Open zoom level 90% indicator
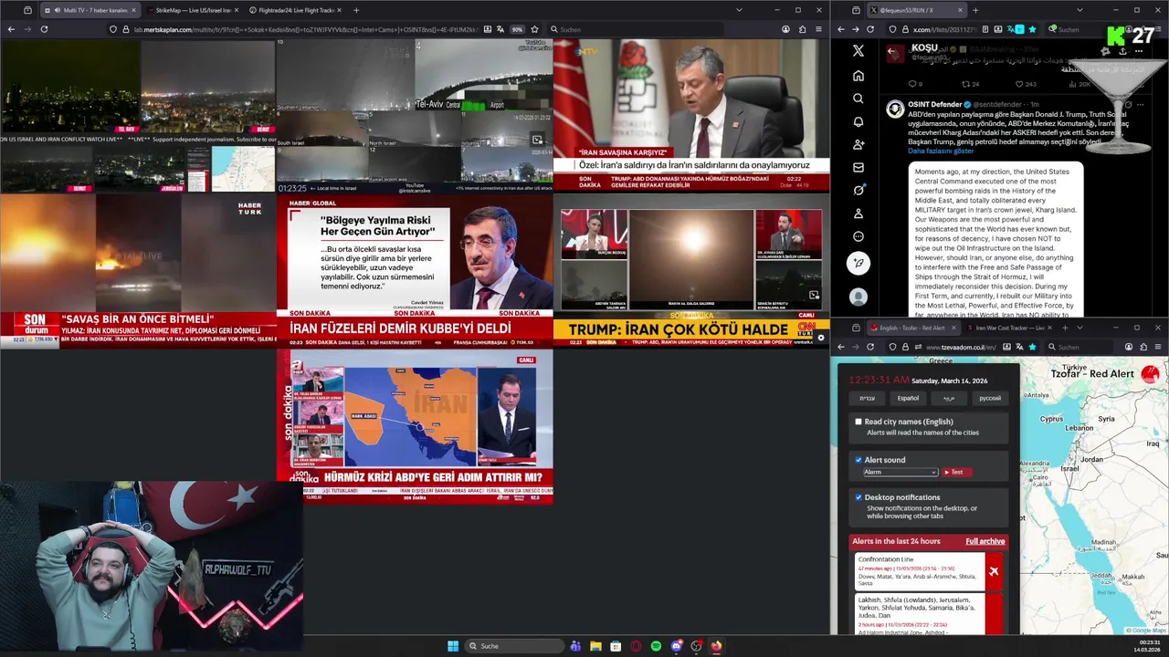The width and height of the screenshot is (1169, 657). pos(517,29)
